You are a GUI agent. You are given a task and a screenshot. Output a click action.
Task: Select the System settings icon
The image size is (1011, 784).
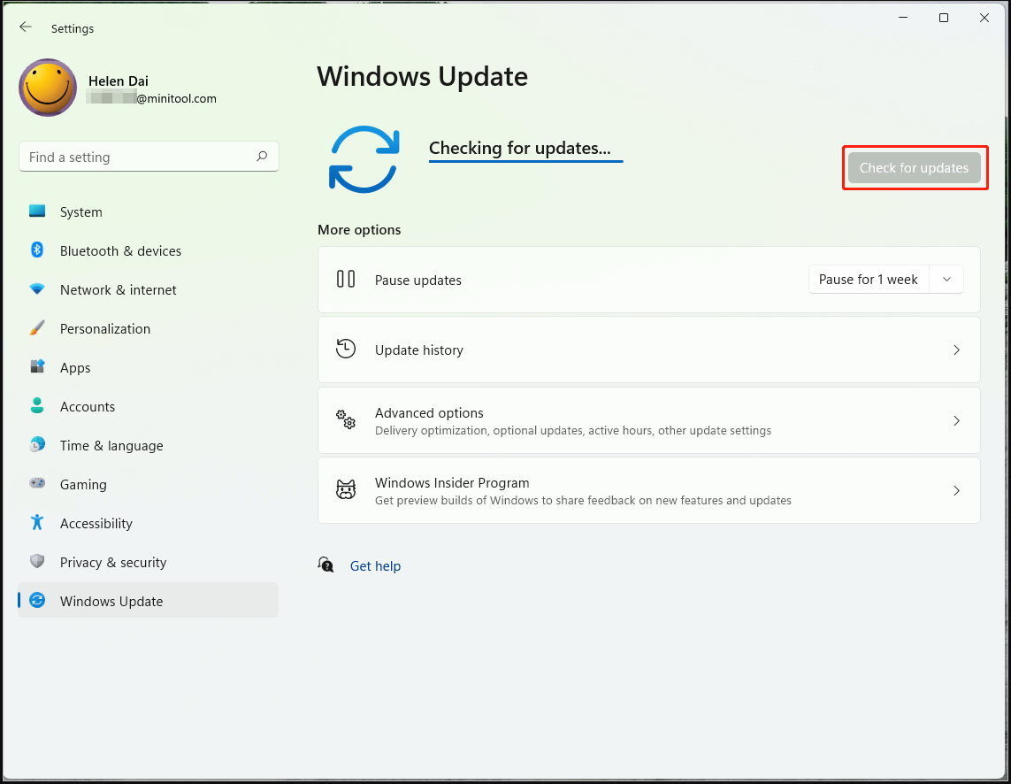(36, 211)
